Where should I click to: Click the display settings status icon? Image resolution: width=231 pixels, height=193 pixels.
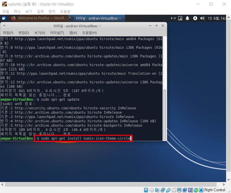coord(179,190)
